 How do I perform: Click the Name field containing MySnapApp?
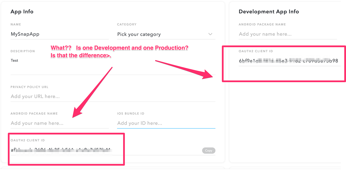(x=59, y=34)
